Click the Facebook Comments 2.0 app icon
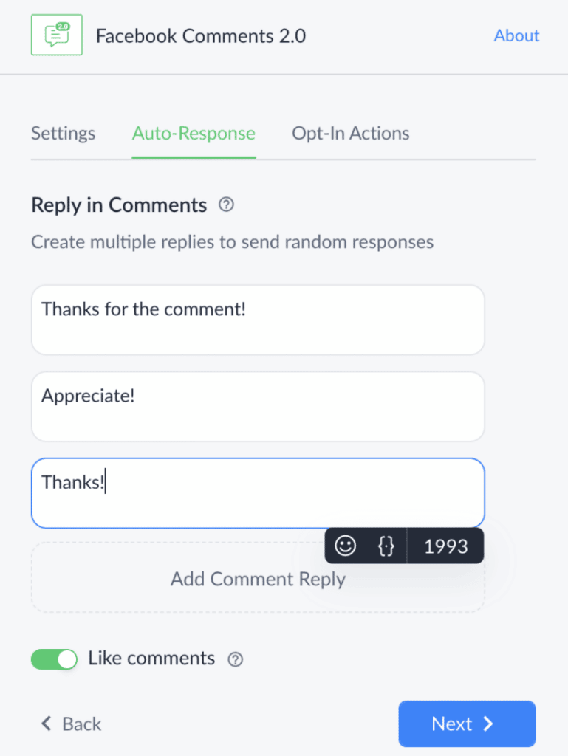This screenshot has width=568, height=756. [x=56, y=35]
